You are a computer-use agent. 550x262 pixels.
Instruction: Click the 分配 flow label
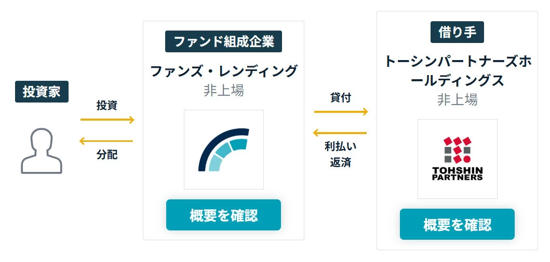[106, 155]
